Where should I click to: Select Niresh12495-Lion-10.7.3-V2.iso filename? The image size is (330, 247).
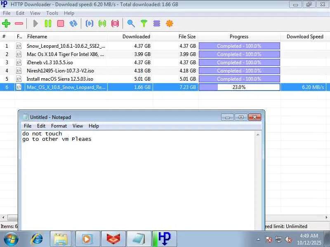(x=60, y=70)
